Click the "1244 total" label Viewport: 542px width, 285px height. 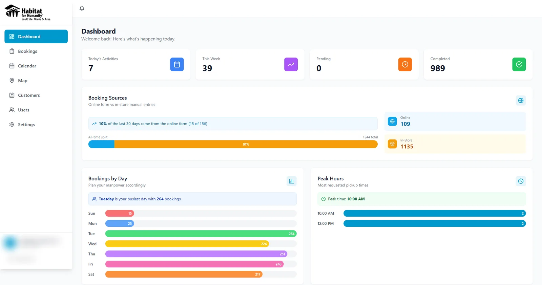pyautogui.click(x=370, y=137)
